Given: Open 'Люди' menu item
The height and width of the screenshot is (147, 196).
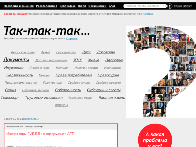Looking at the screenshot, I should pyautogui.click(x=82, y=6).
